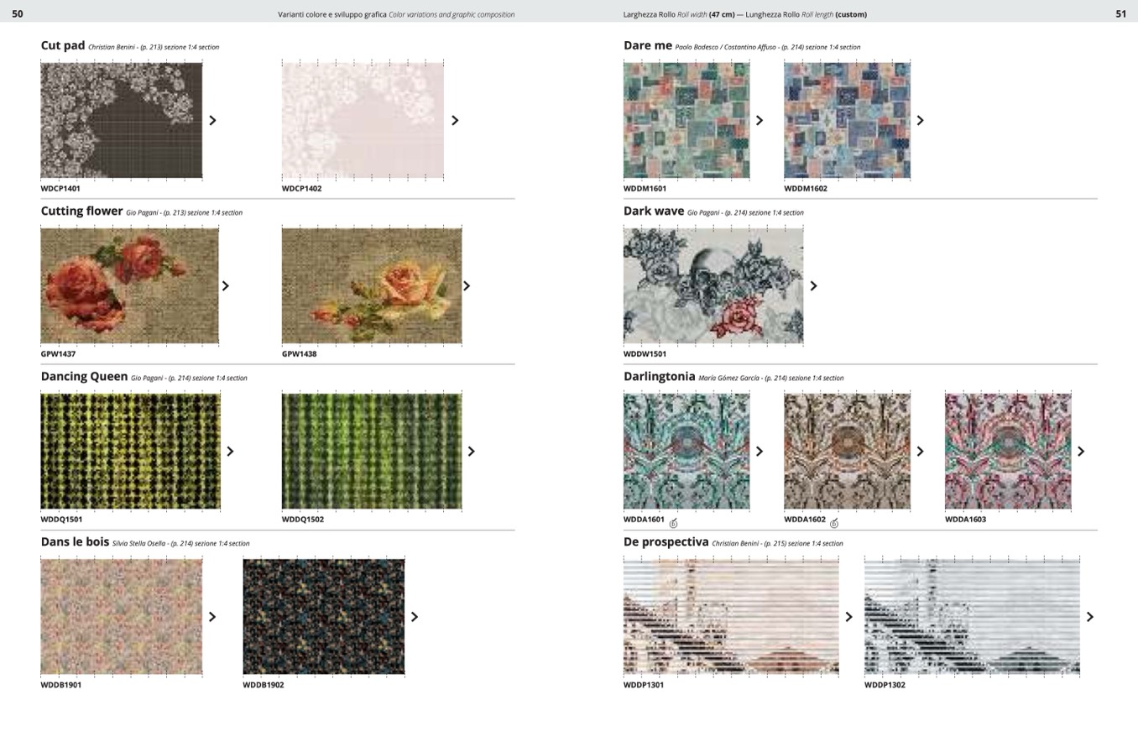Open the Darlingtonia section title
The height and width of the screenshot is (737, 1138).
coord(659,376)
